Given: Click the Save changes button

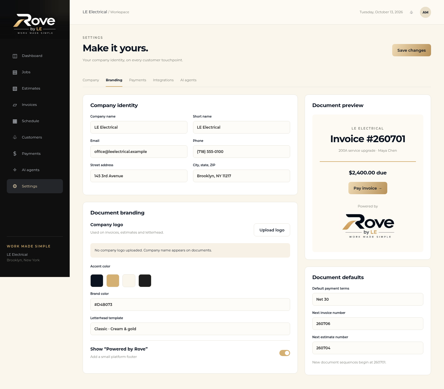Looking at the screenshot, I should click(x=412, y=50).
